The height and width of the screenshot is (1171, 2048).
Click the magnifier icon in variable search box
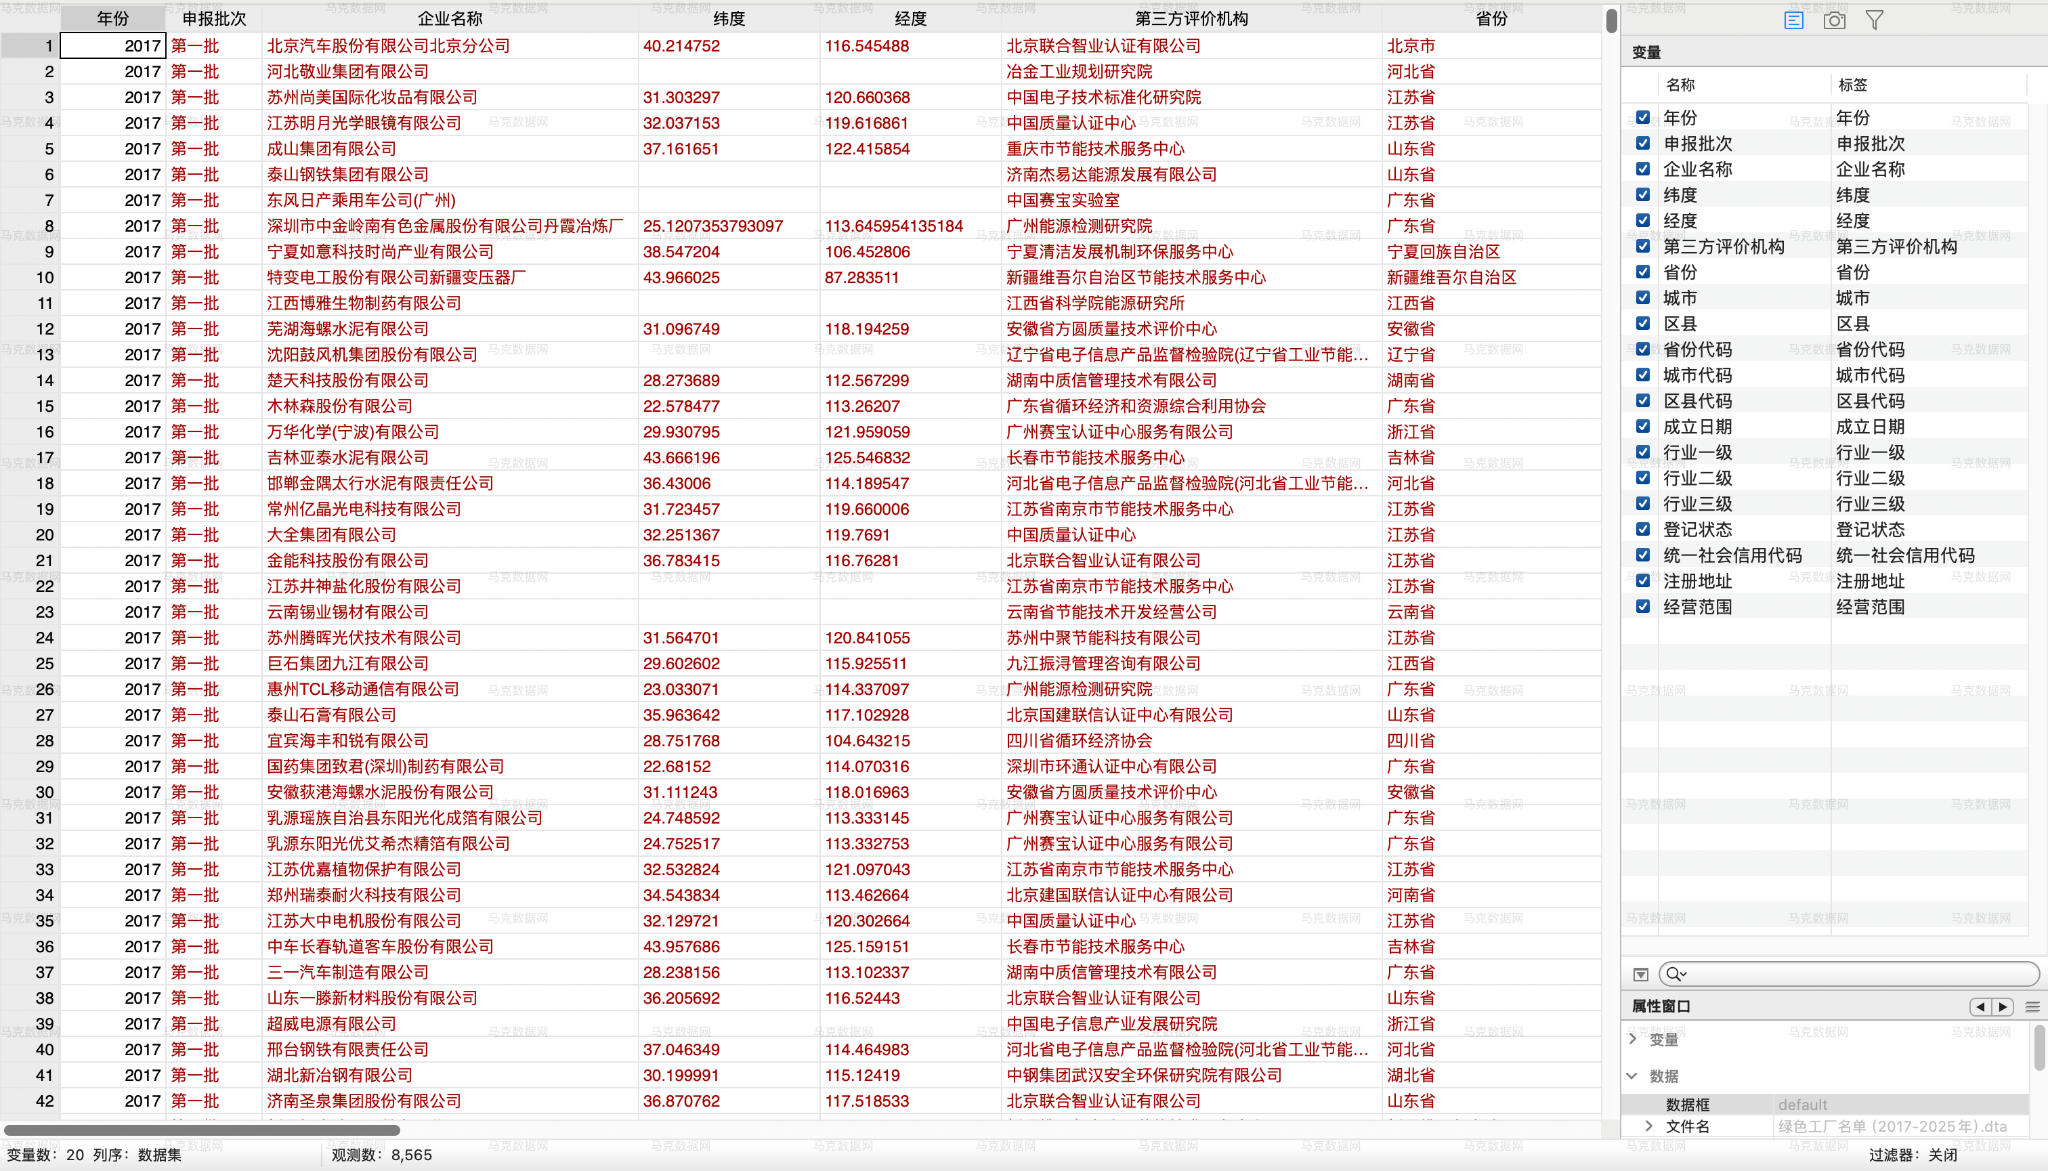(1675, 975)
